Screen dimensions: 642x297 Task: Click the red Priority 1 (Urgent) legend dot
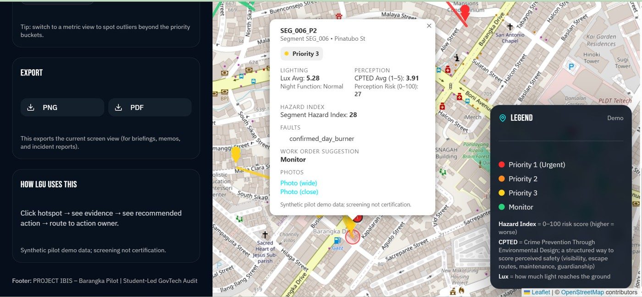(x=502, y=165)
